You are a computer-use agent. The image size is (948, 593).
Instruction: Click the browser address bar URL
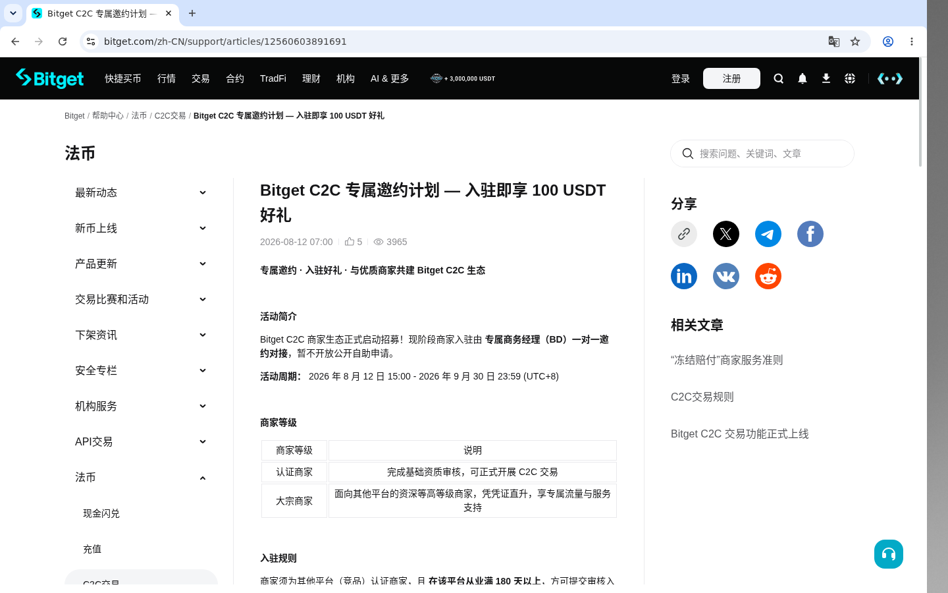point(225,42)
